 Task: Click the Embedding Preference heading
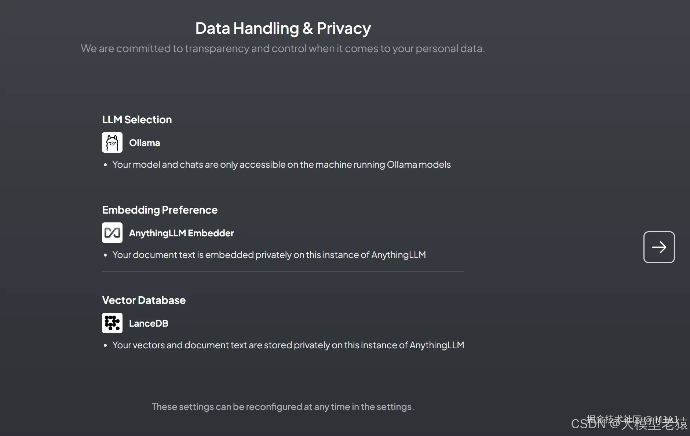click(160, 210)
